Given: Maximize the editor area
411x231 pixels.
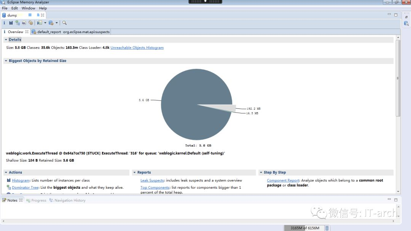Looking at the screenshot, I should [x=396, y=15].
